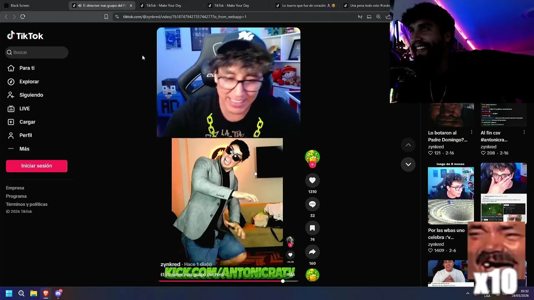534x300 pixels.
Task: Click the share icon in address bar
Action: coord(388,17)
